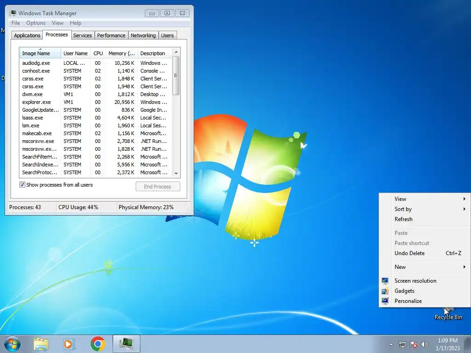The height and width of the screenshot is (353, 471).
Task: Open the Start menu orb
Action: 12,344
